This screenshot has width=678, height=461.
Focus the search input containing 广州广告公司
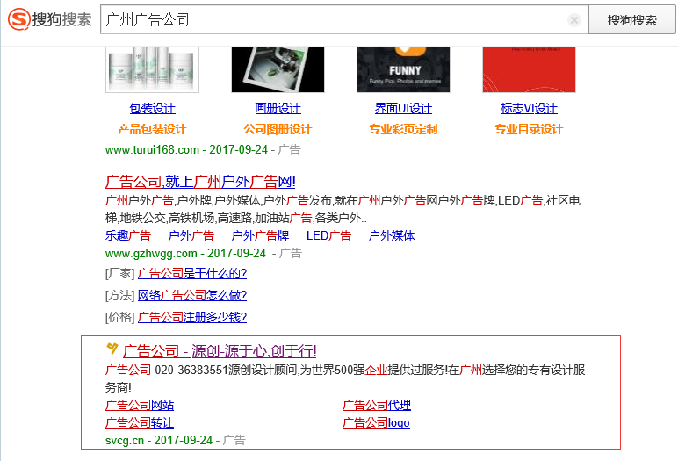click(344, 19)
